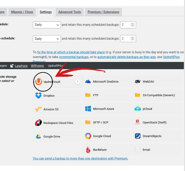Adjust the second retained backups stepper
Screen dimensions: 185x171
pos(132,39)
